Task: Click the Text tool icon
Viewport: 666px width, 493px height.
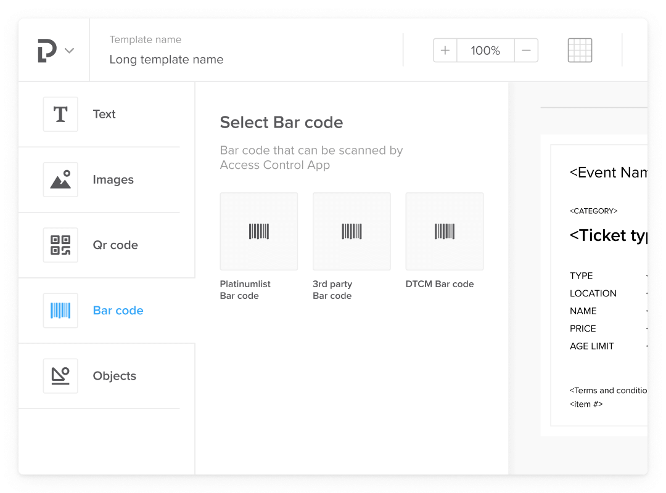Action: 60,114
